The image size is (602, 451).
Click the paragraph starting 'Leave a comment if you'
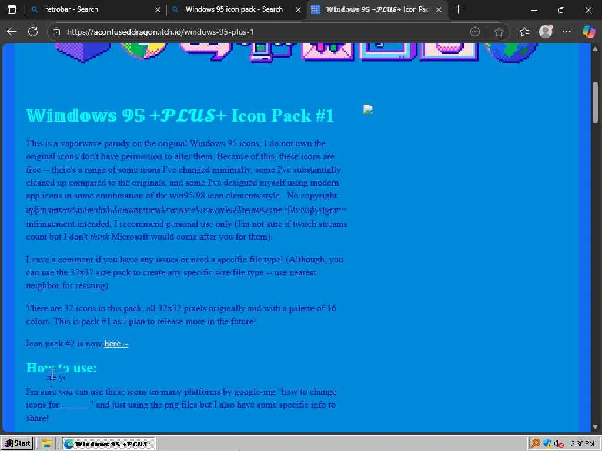click(185, 272)
